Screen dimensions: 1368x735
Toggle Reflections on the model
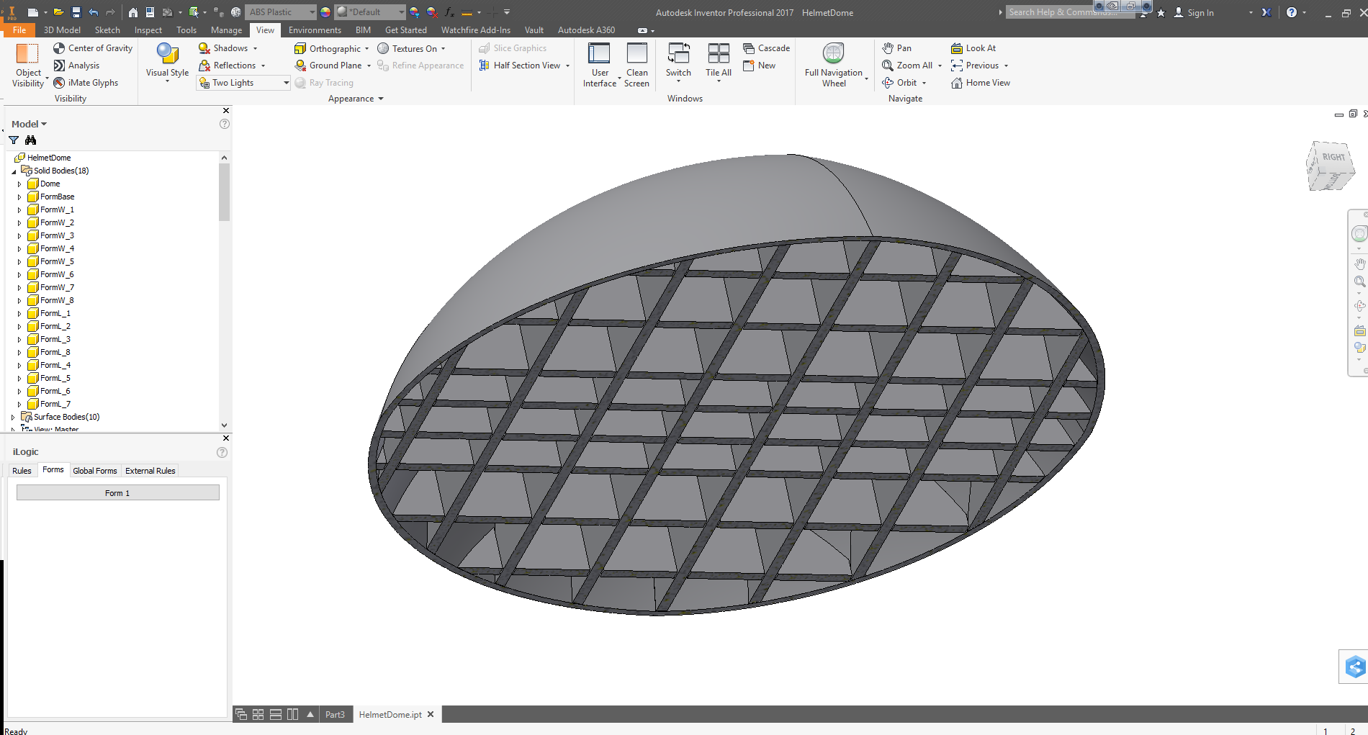tap(228, 66)
